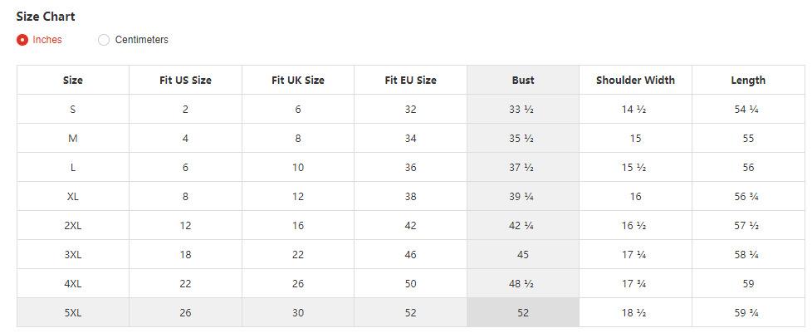Click the Size Chart heading
The image size is (812, 333).
(46, 17)
